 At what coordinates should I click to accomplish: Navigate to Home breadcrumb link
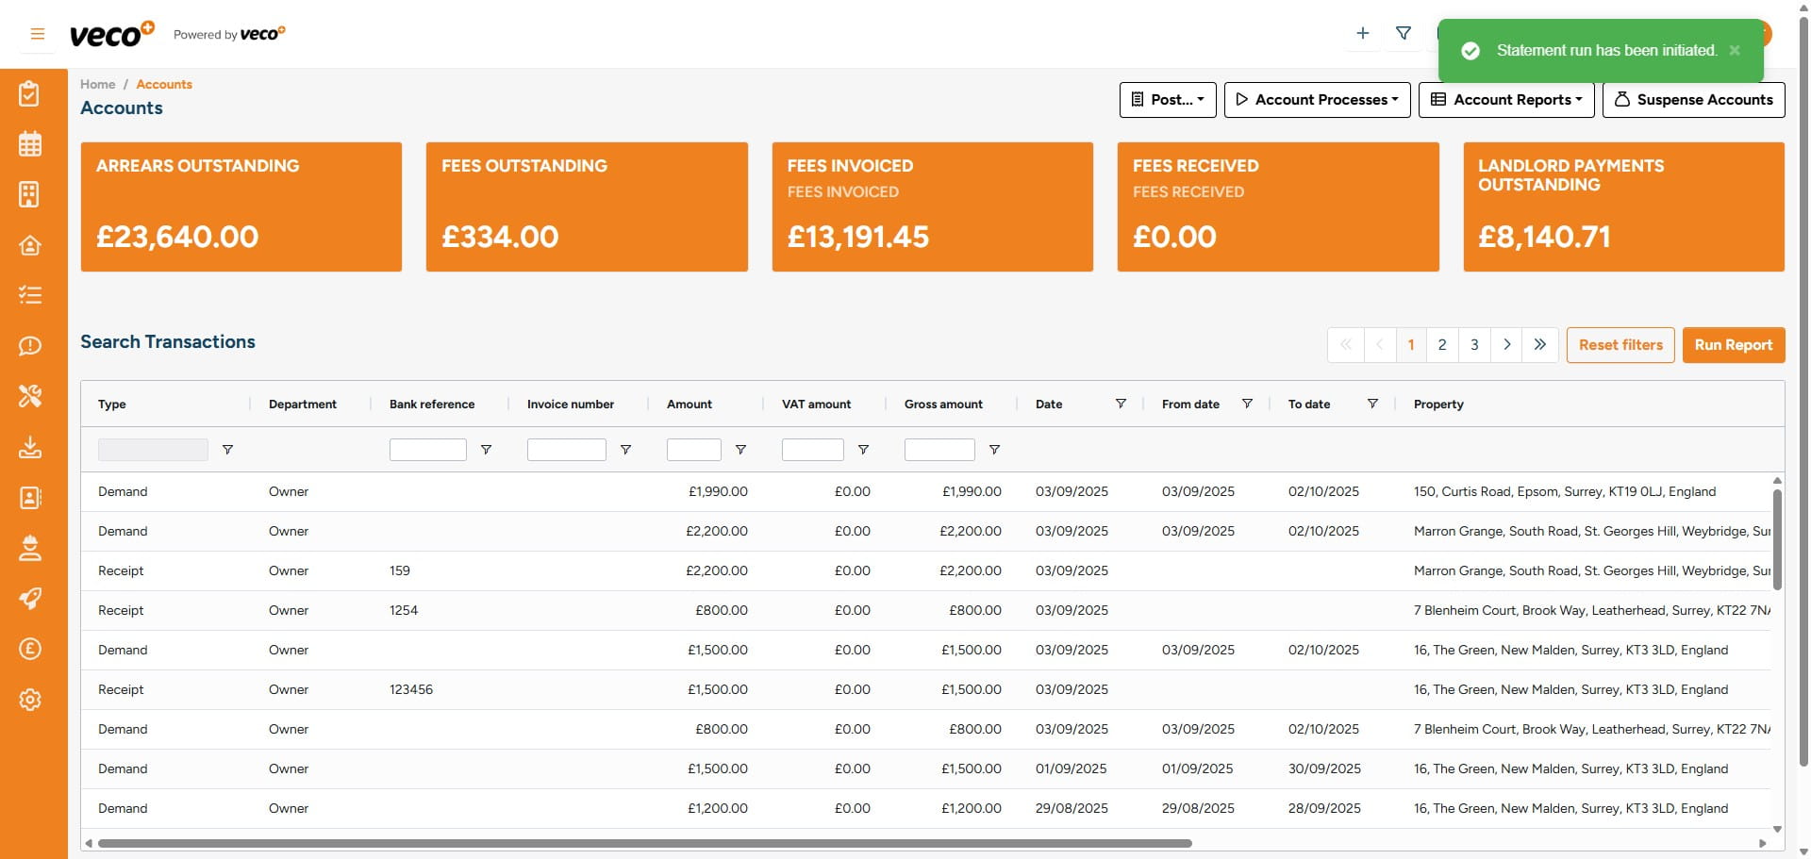[x=97, y=84]
